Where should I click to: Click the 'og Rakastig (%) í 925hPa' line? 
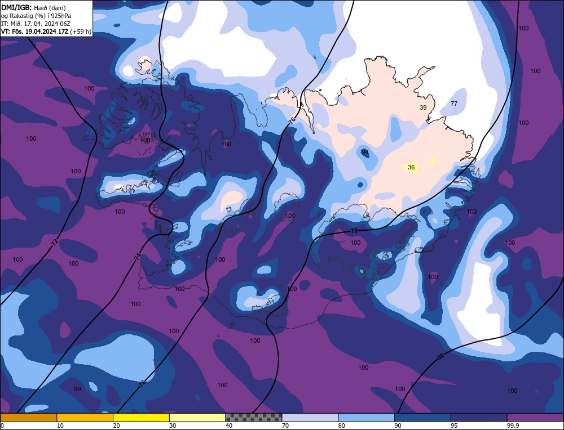pyautogui.click(x=36, y=16)
